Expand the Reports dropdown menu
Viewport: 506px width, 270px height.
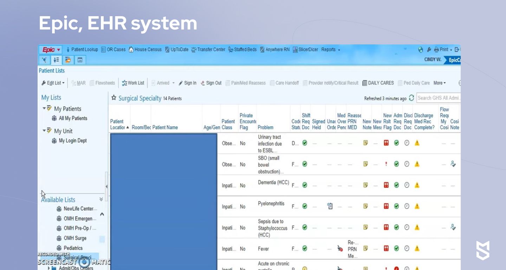click(x=331, y=50)
